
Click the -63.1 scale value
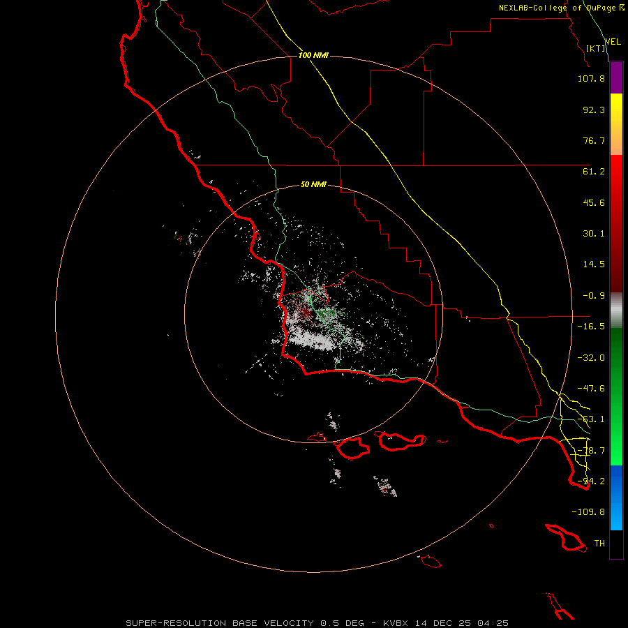[591, 419]
